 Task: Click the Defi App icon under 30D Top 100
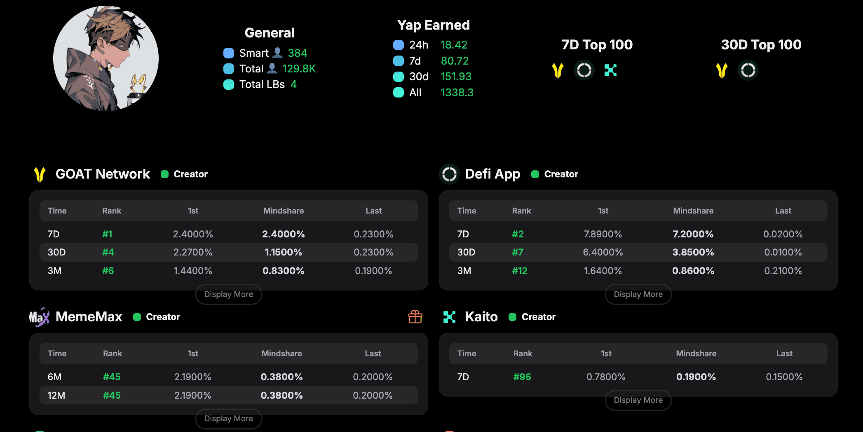pyautogui.click(x=748, y=70)
